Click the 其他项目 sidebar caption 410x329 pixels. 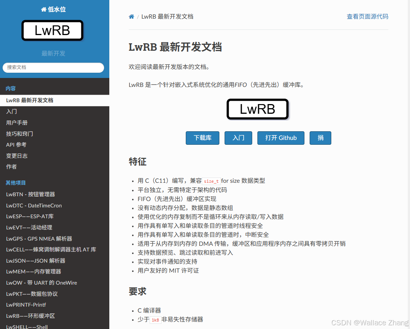16,183
